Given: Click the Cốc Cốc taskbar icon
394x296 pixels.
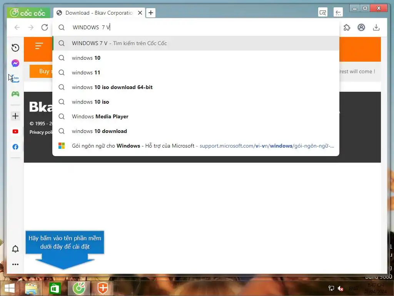Looking at the screenshot, I should [79, 288].
